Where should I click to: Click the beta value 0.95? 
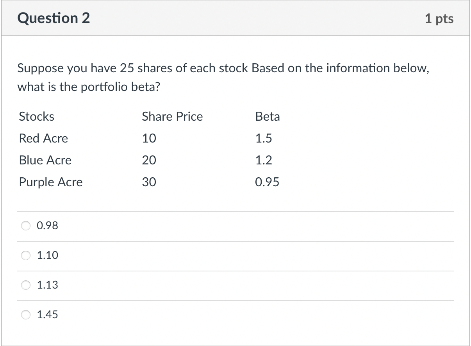(x=267, y=182)
